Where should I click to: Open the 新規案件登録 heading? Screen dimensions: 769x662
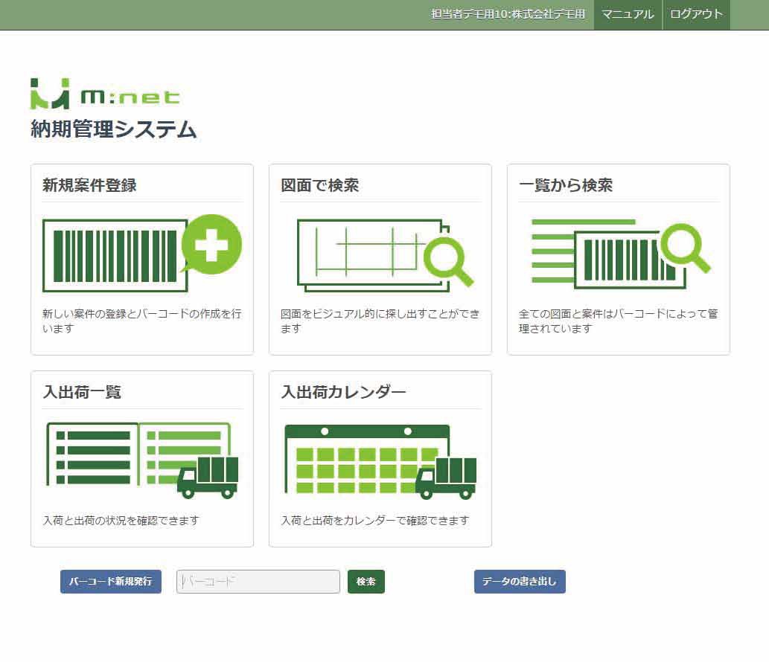coord(89,185)
